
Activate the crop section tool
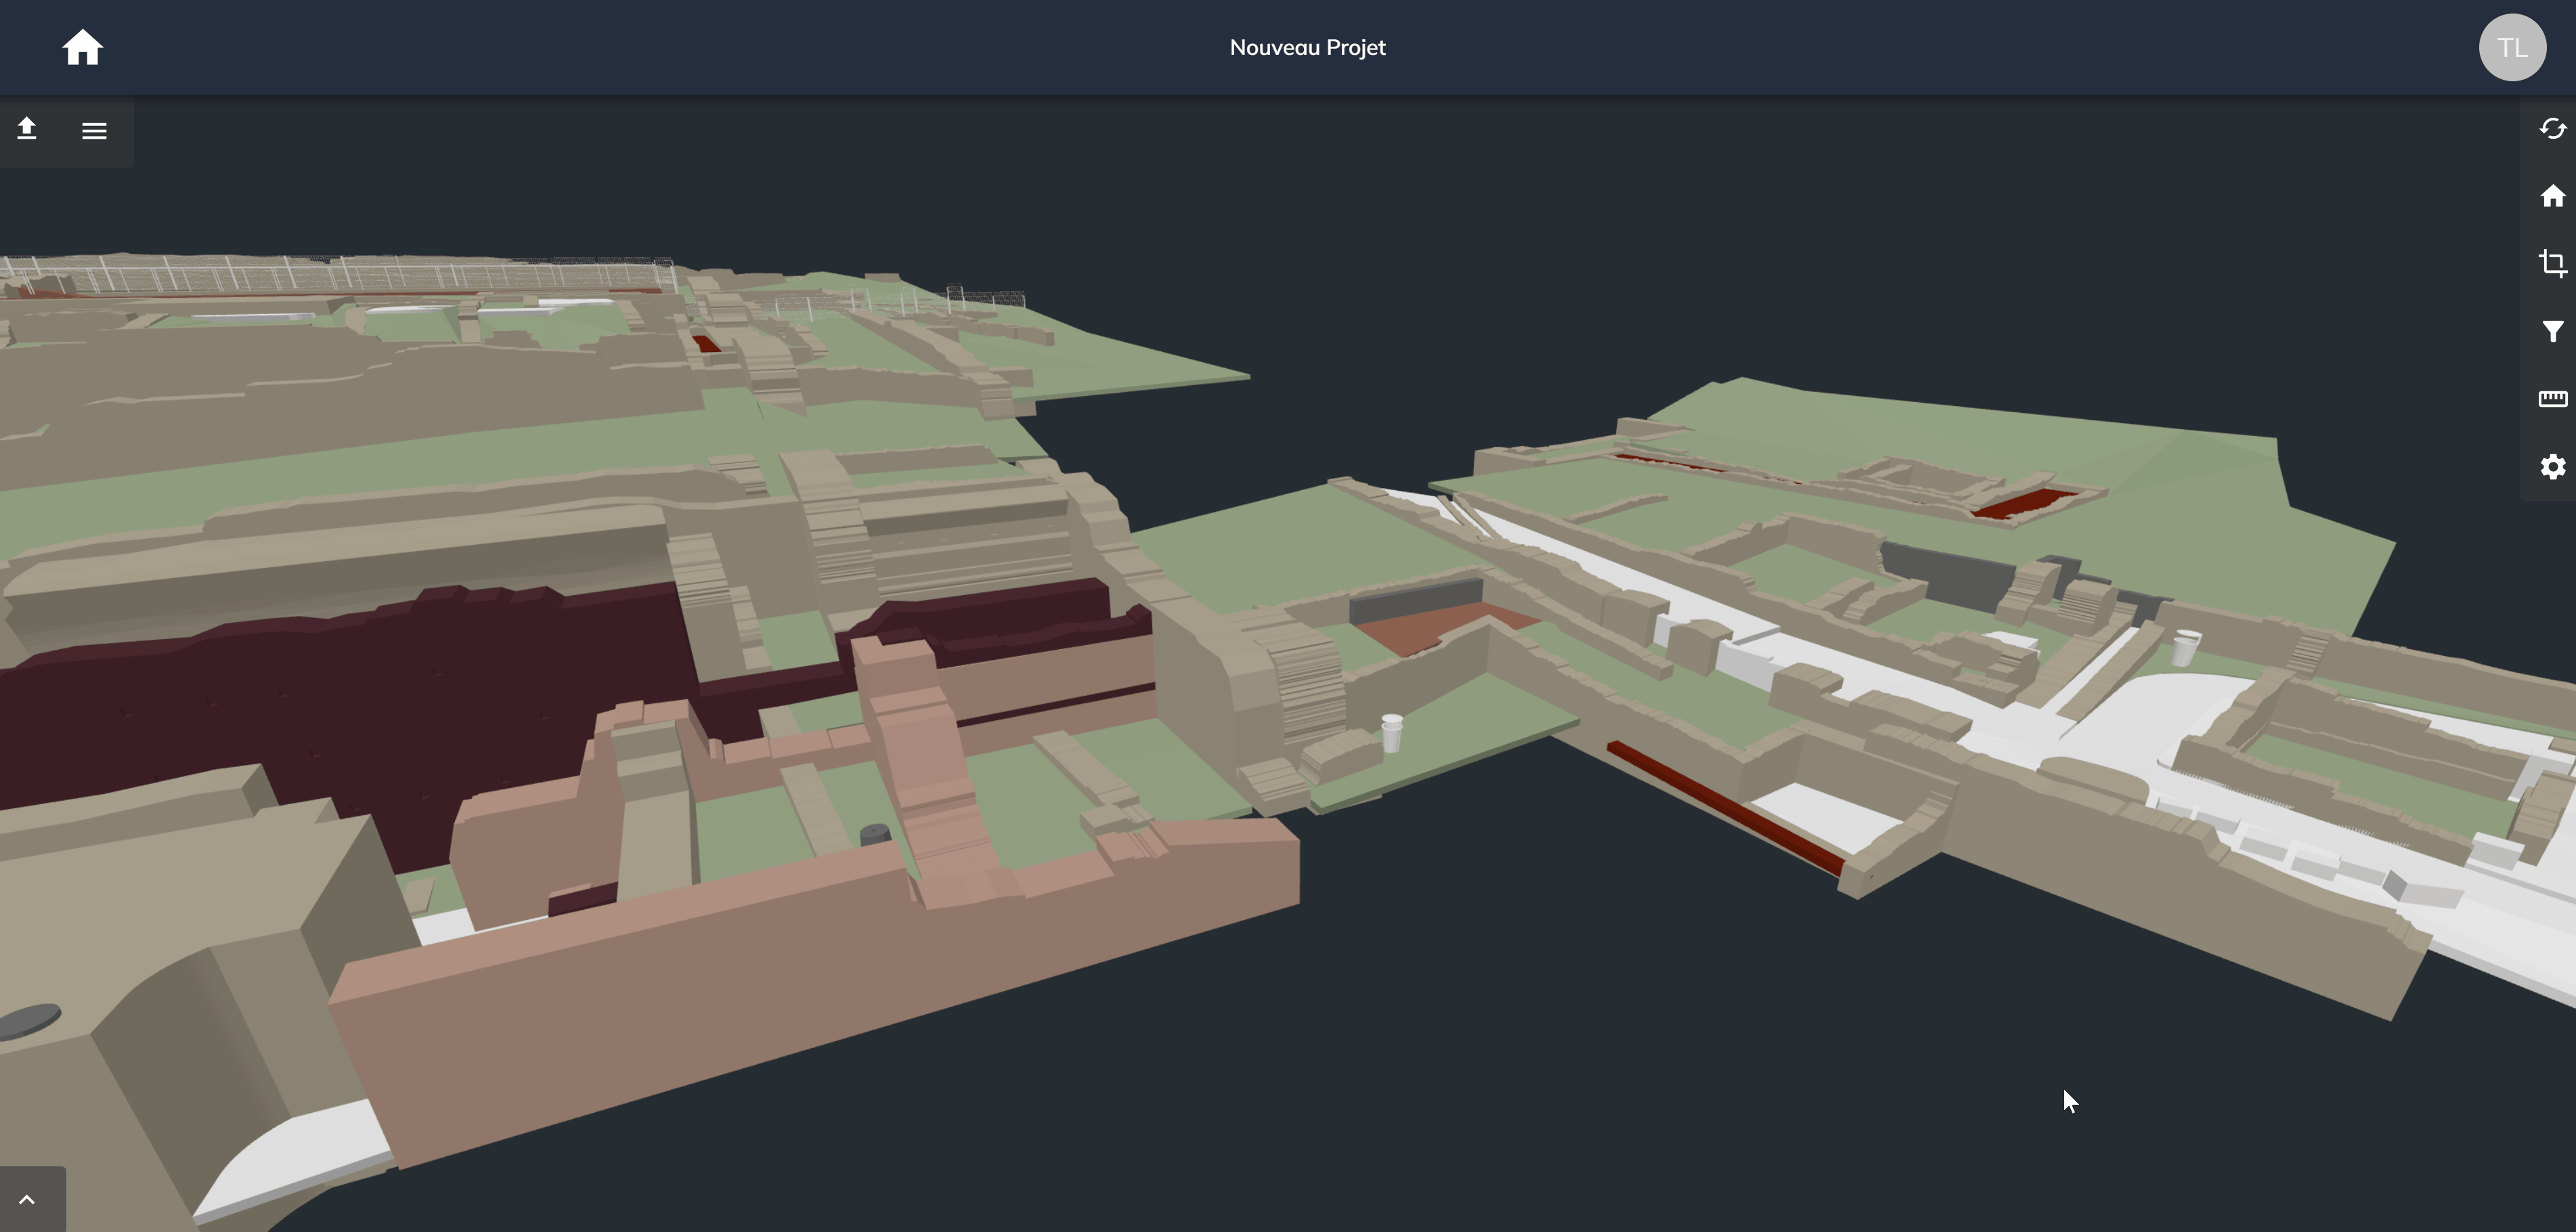tap(2552, 263)
